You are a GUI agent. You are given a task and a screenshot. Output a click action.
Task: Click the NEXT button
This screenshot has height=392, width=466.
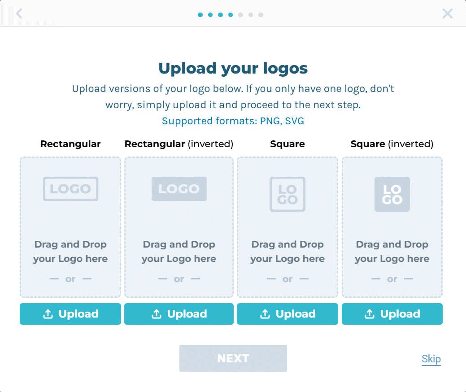coord(233,358)
